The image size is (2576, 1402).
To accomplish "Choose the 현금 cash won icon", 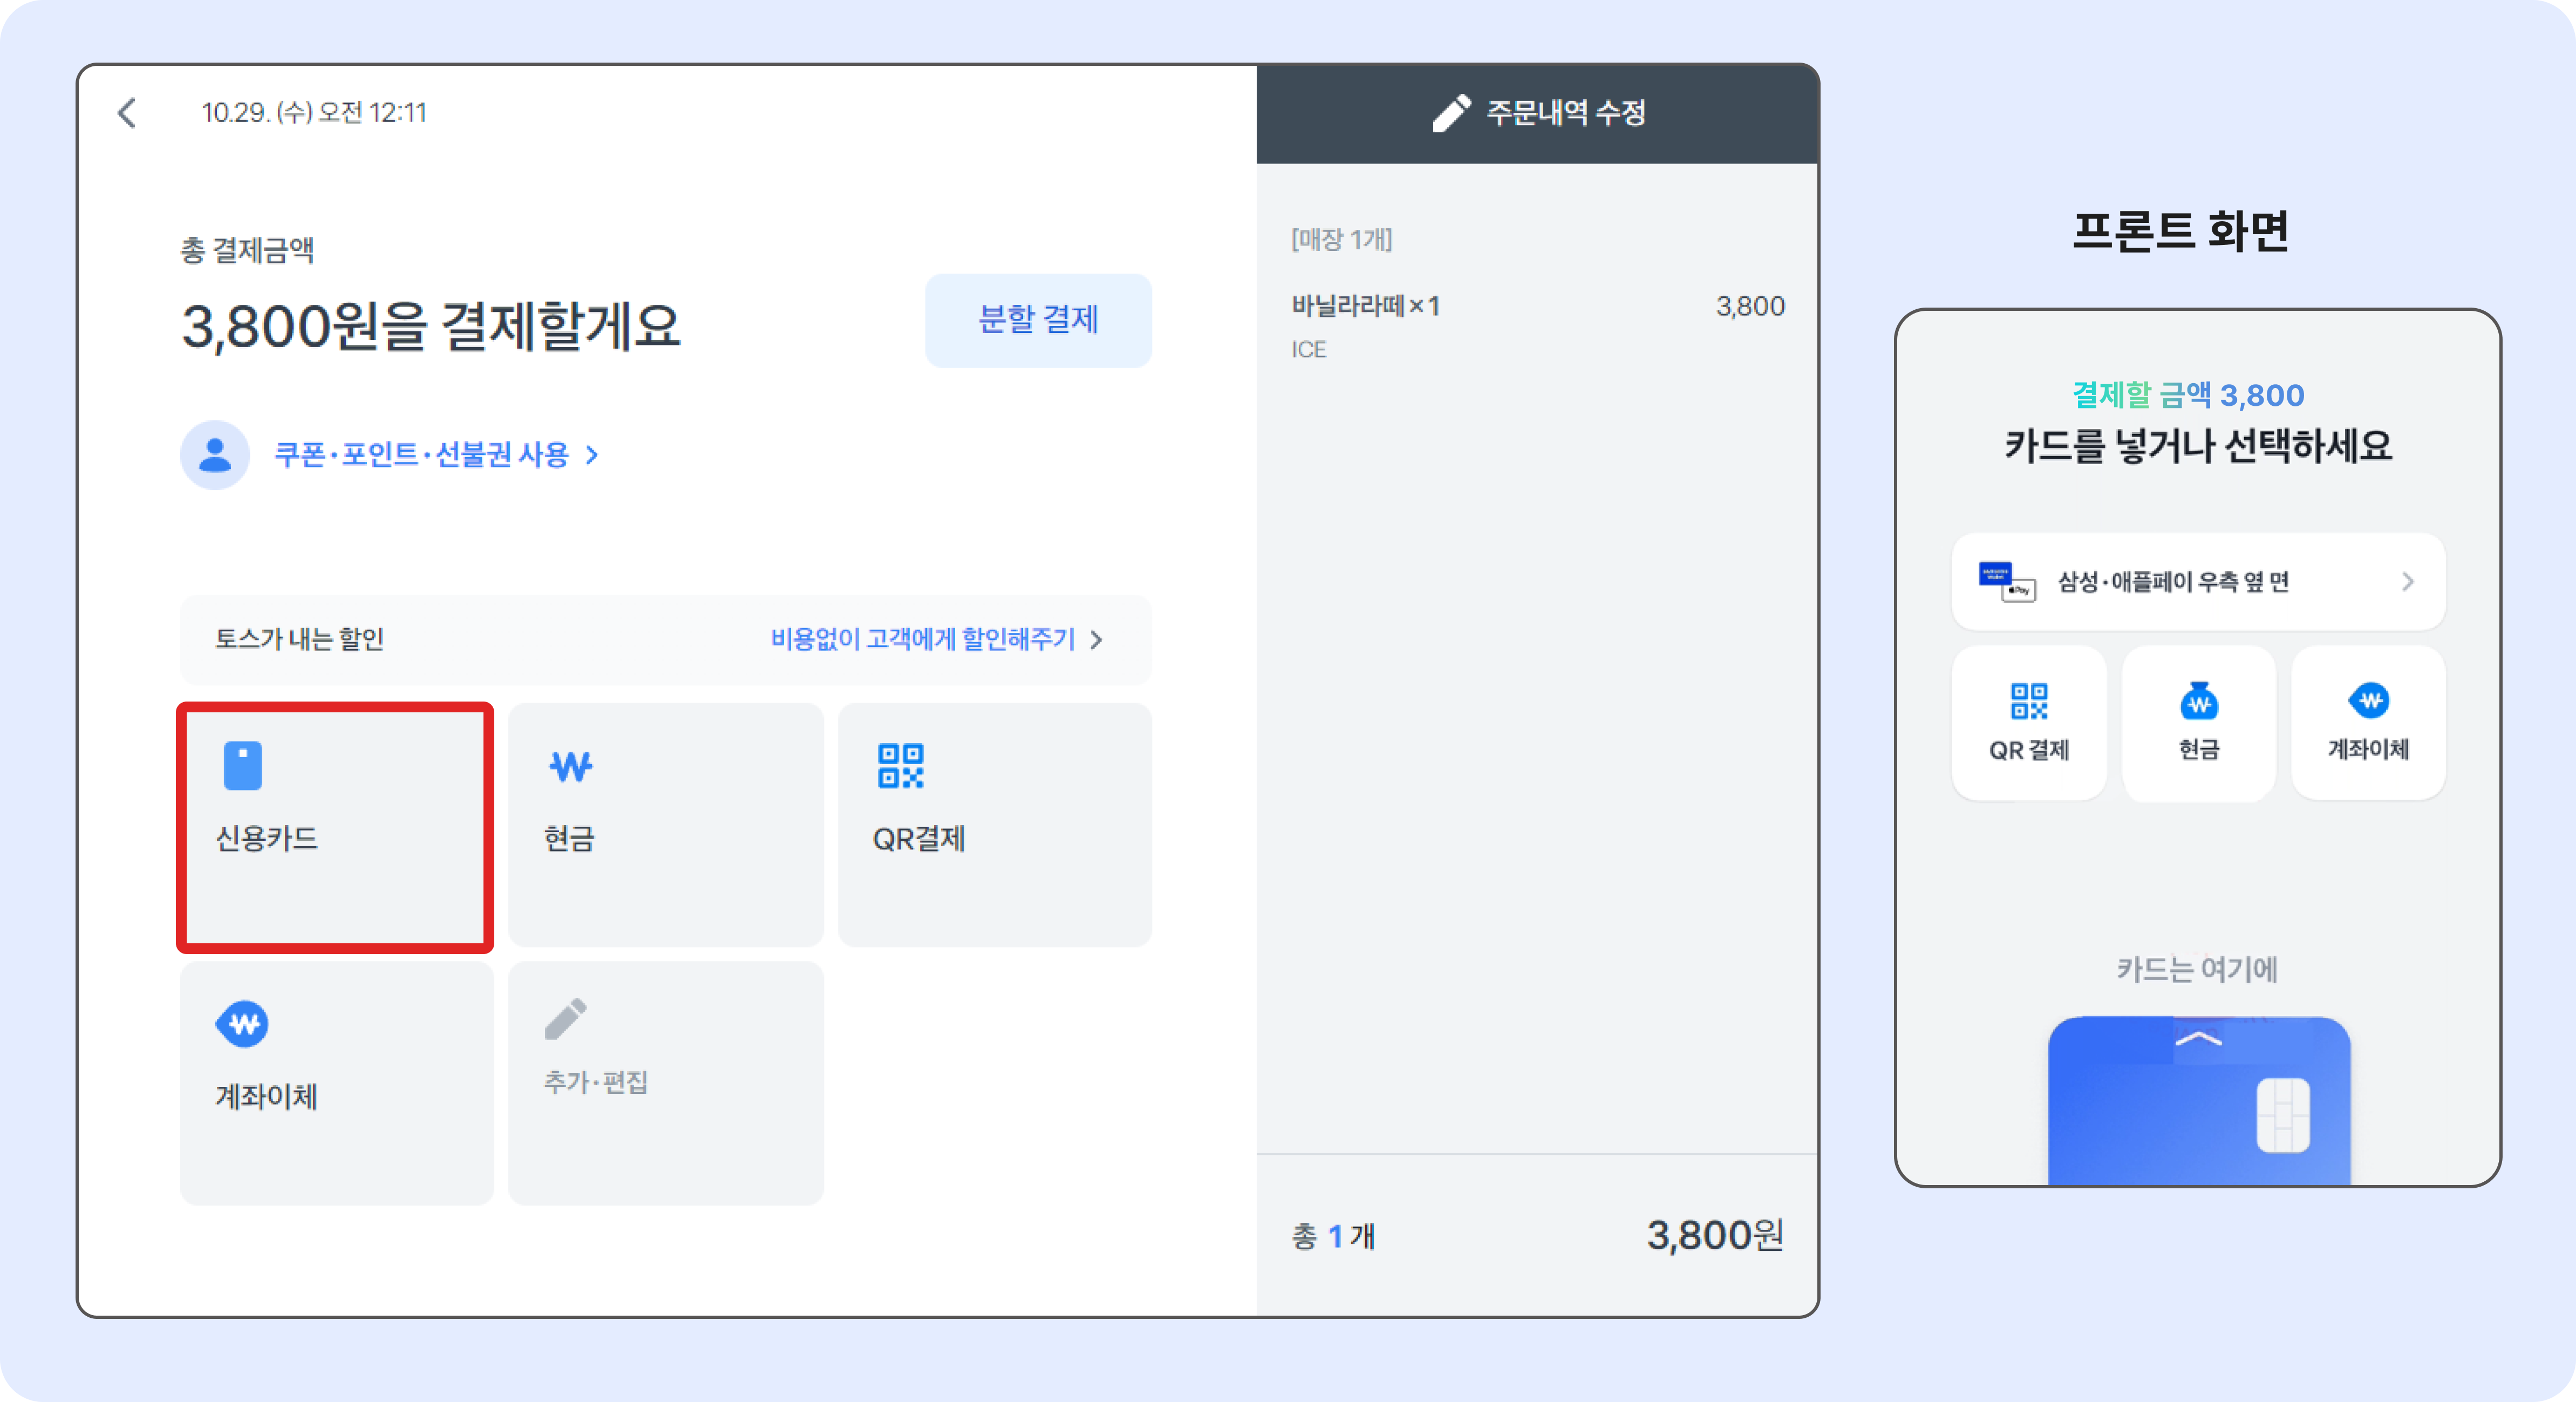I will pos(570,767).
